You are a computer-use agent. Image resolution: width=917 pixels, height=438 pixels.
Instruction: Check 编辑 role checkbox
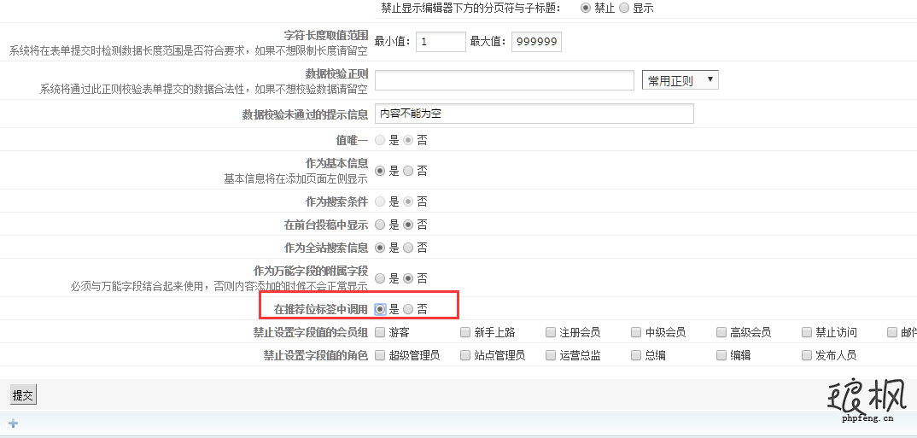(721, 355)
